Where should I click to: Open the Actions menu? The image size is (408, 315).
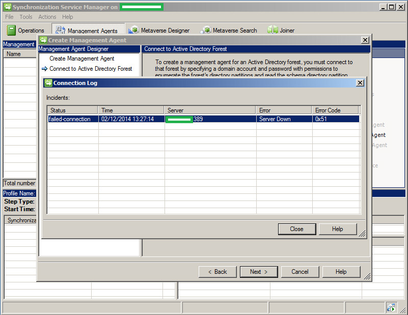tap(47, 17)
